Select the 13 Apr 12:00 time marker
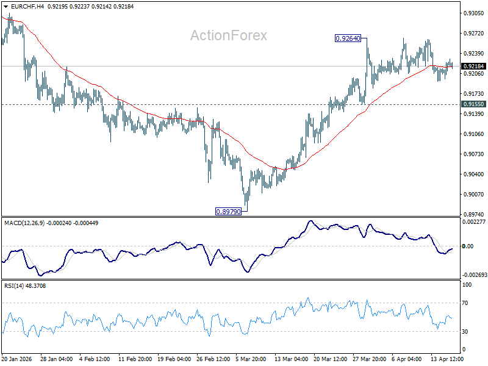488x366 pixels. click(x=447, y=359)
